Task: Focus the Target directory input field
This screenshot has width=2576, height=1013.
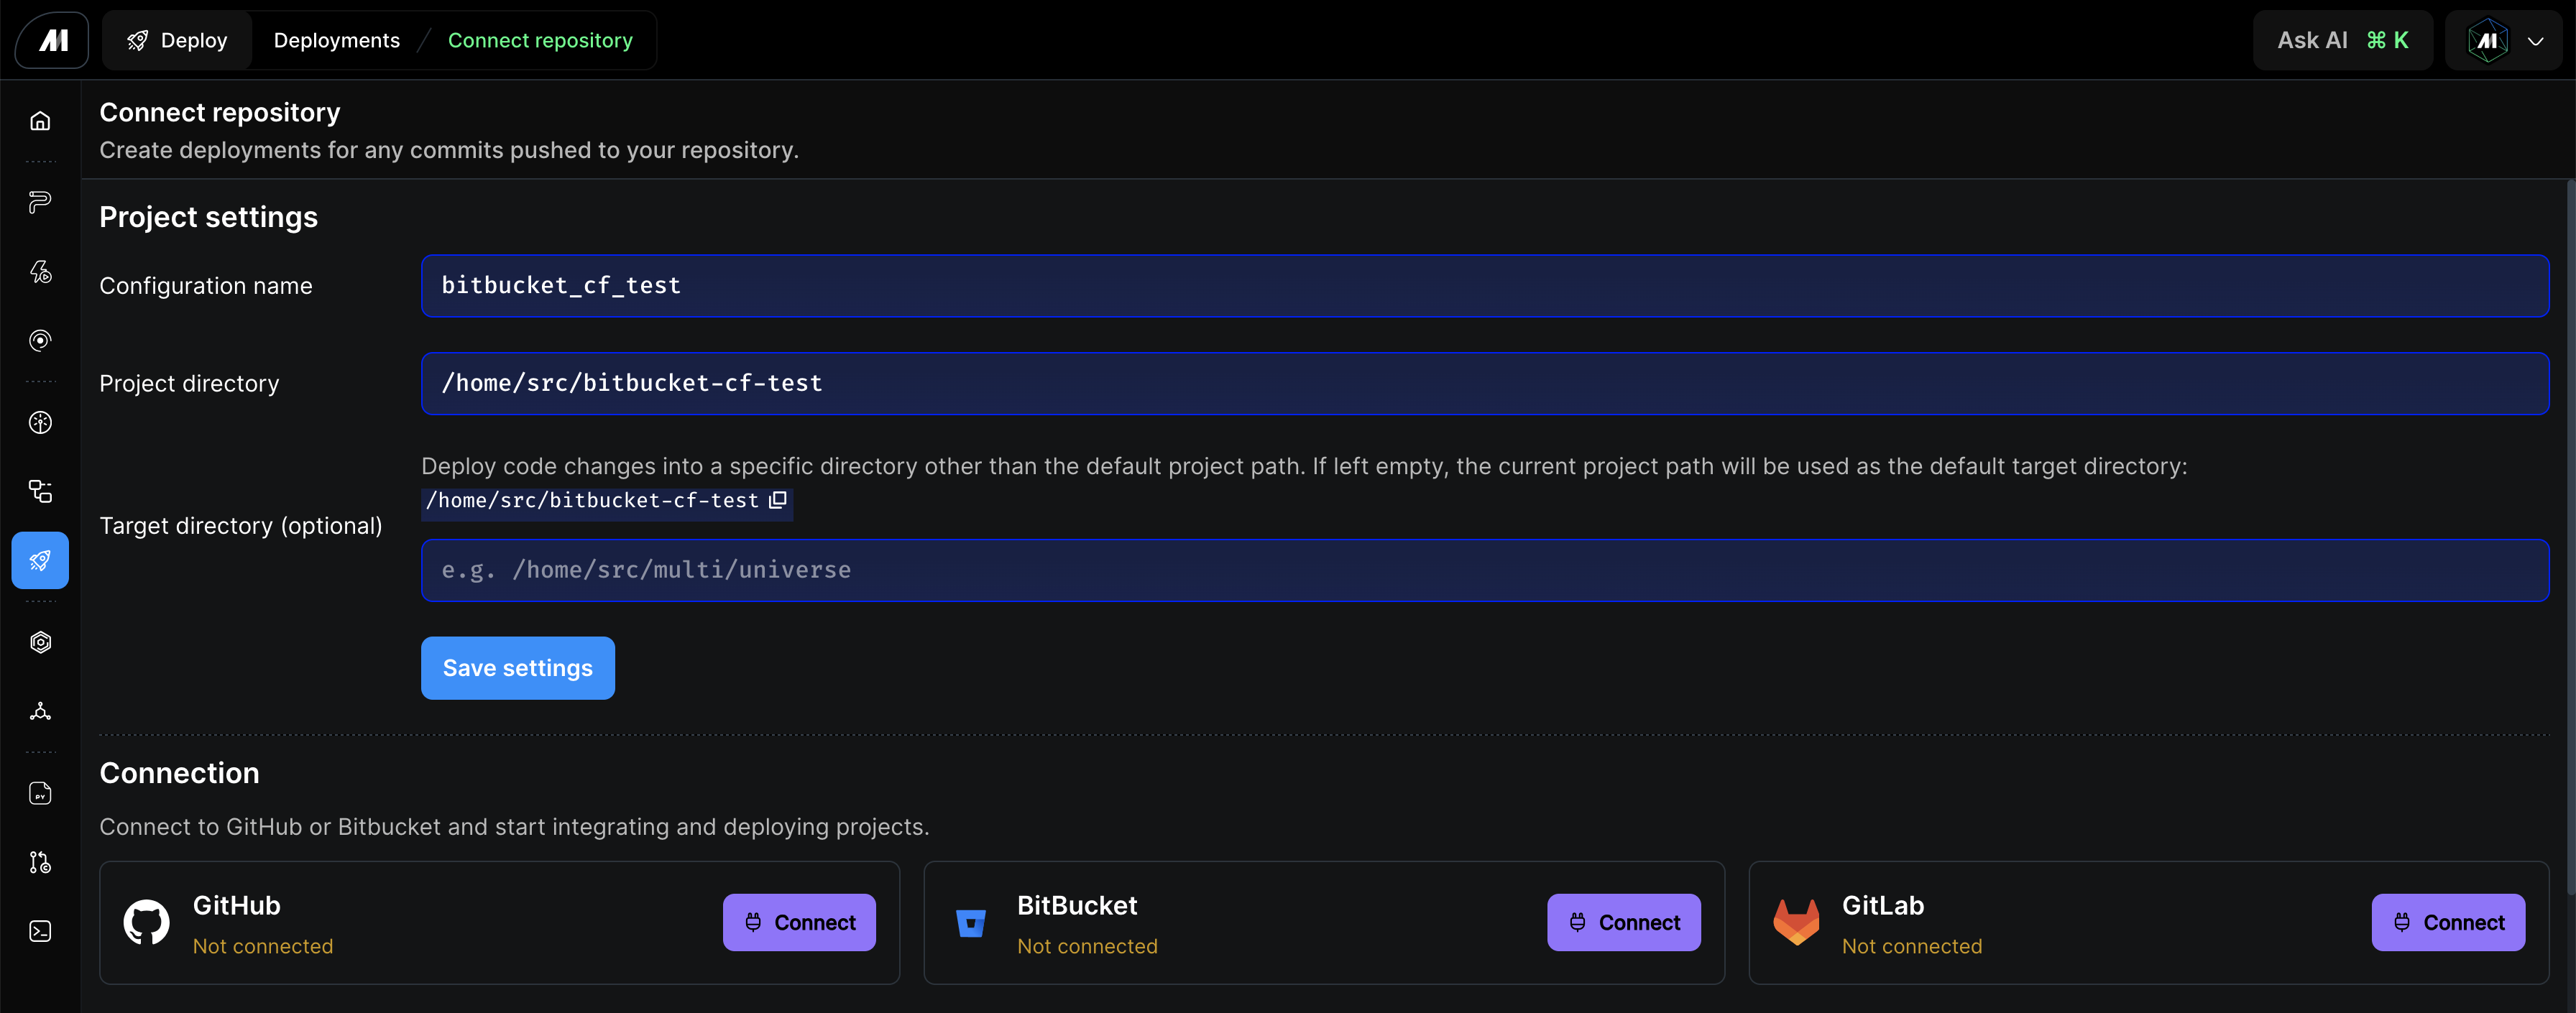Action: tap(1484, 570)
